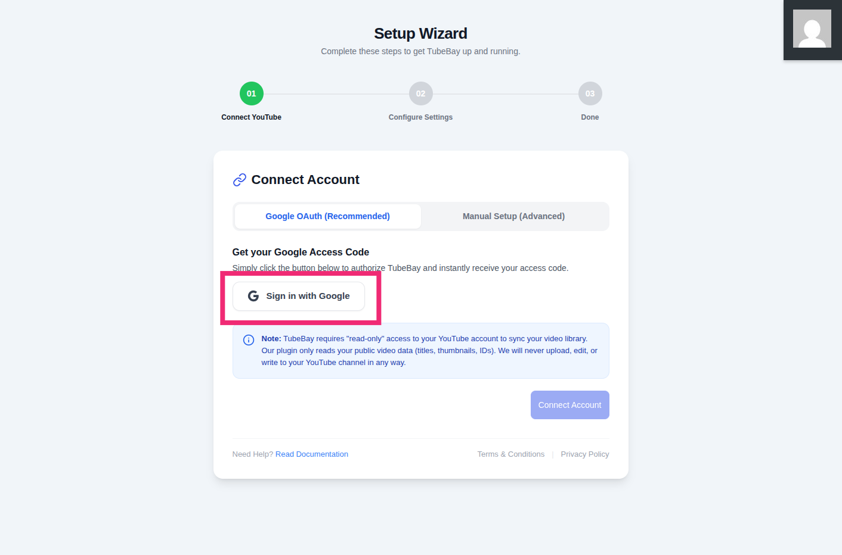Click the Setup Wizard page title
Viewport: 842px width, 555px height.
point(420,33)
